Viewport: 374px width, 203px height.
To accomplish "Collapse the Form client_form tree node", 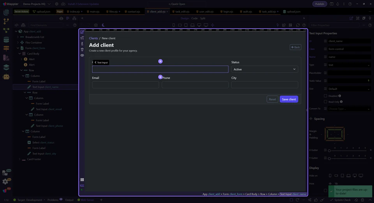I will click(x=18, y=48).
